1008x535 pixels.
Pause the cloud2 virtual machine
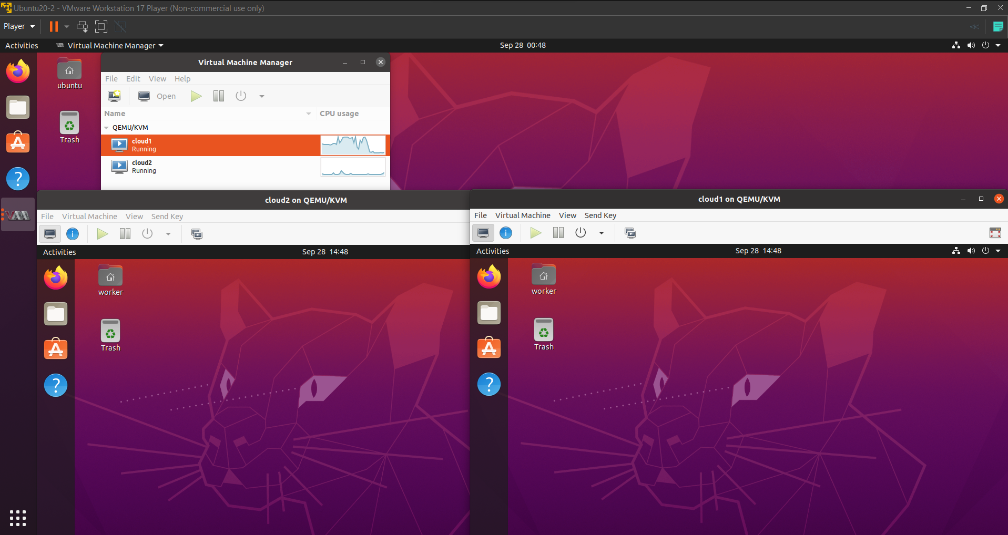point(125,234)
